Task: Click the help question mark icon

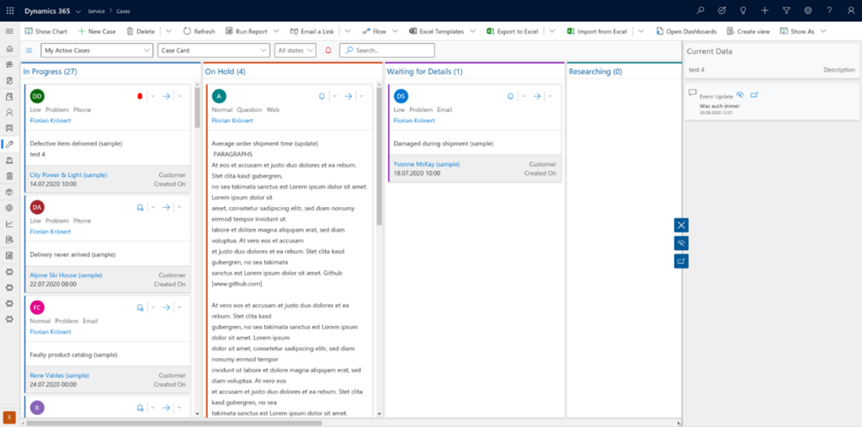Action: tap(829, 10)
